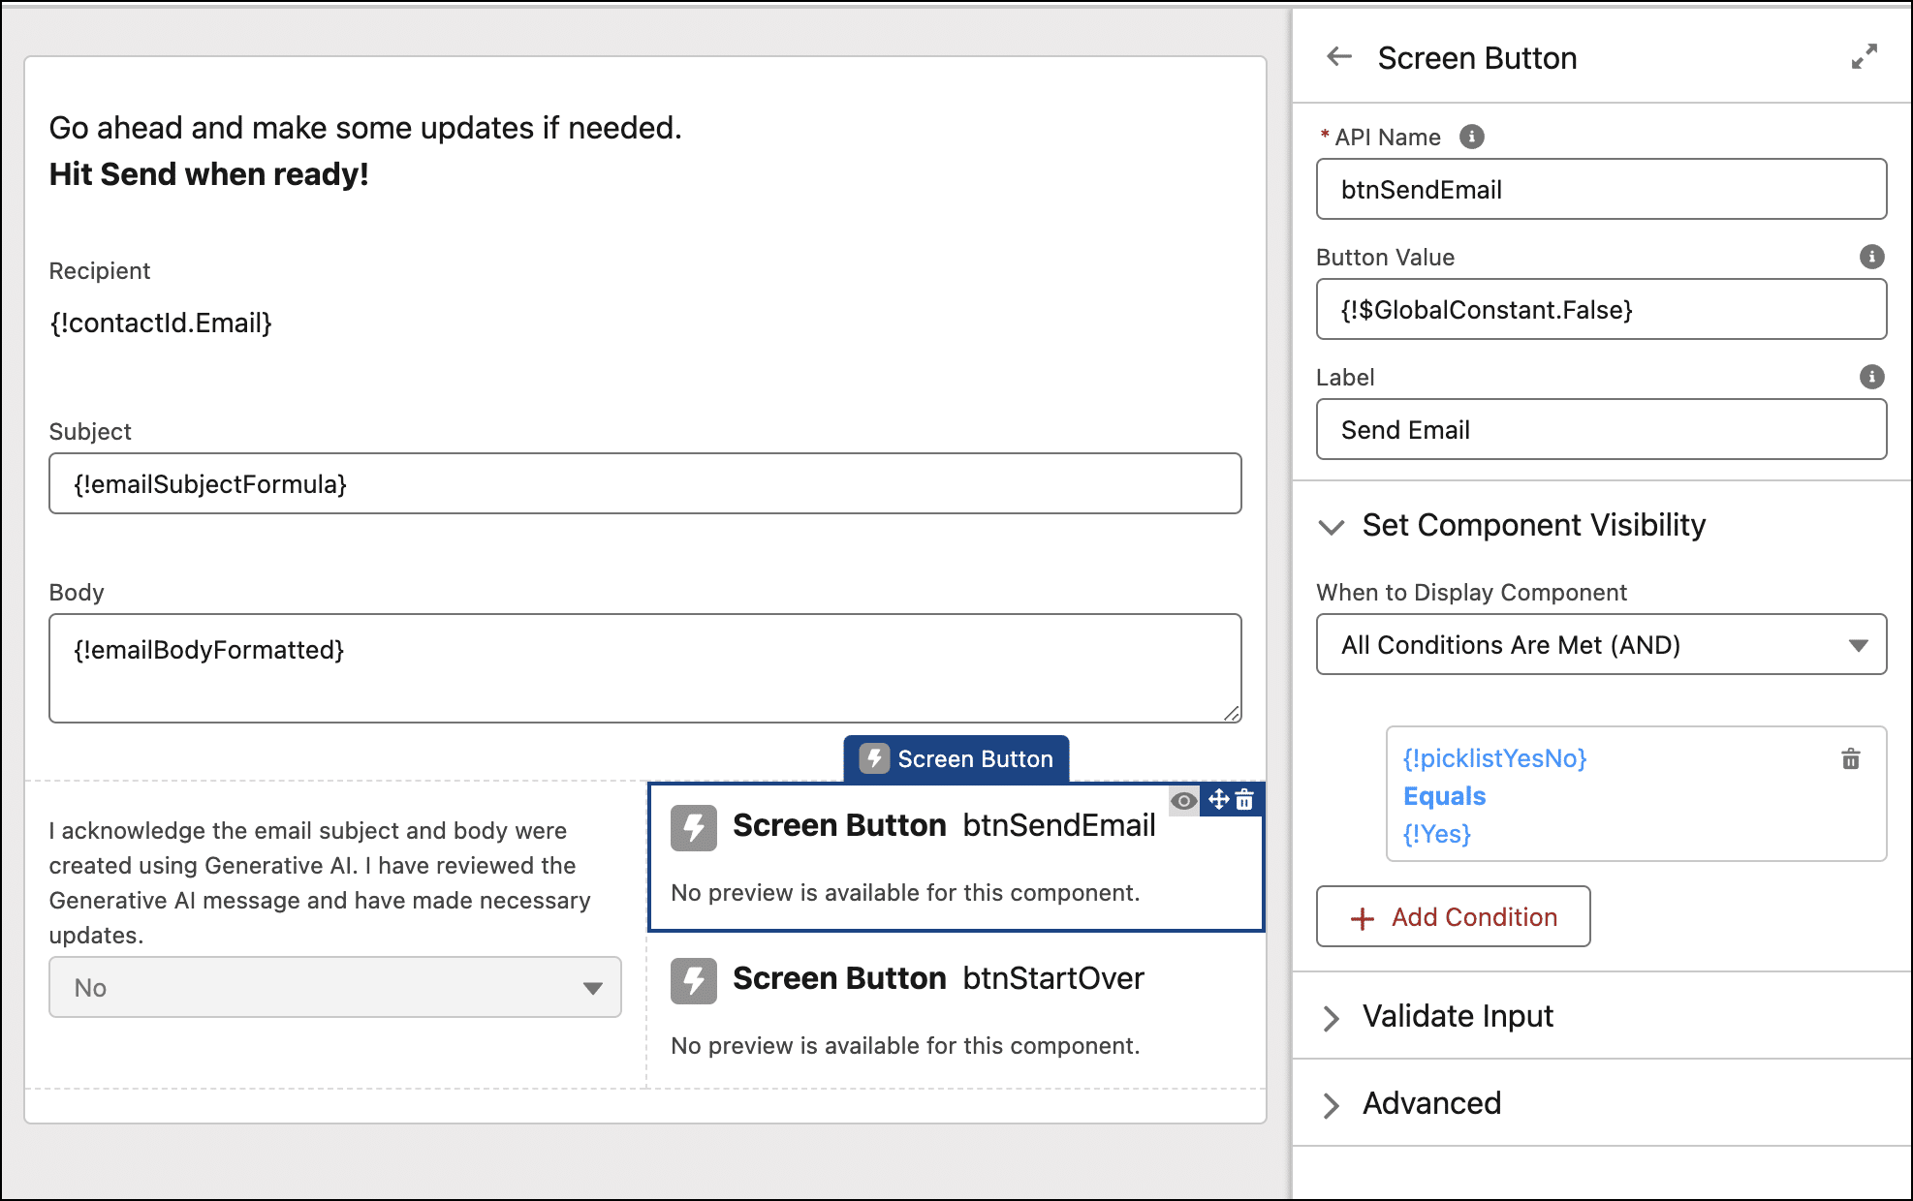The image size is (1913, 1201).
Task: Click the Body text area
Action: pos(644,667)
